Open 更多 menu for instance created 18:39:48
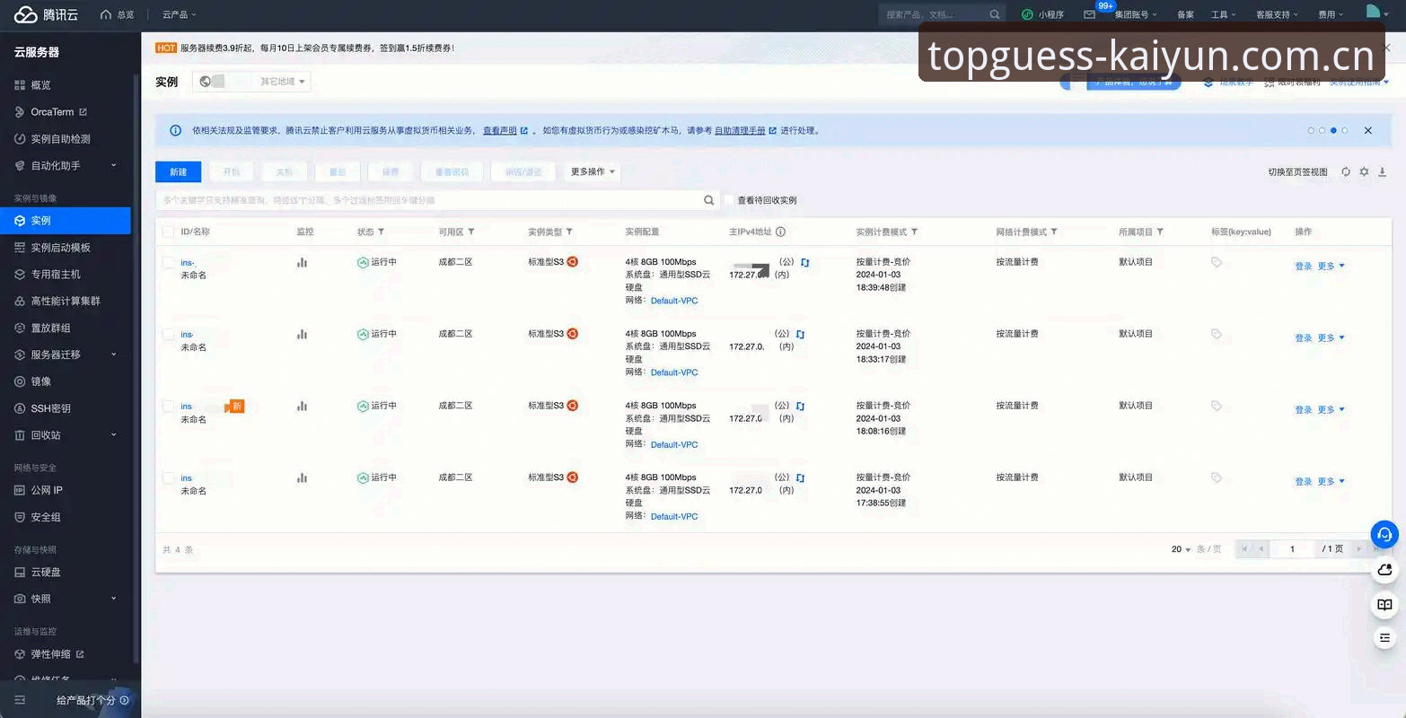Image resolution: width=1406 pixels, height=718 pixels. 1331,266
